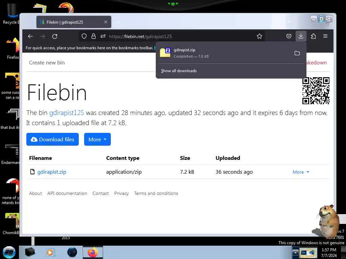346x259 pixels.
Task: Open the Windows Start orb
Action: click(x=9, y=252)
